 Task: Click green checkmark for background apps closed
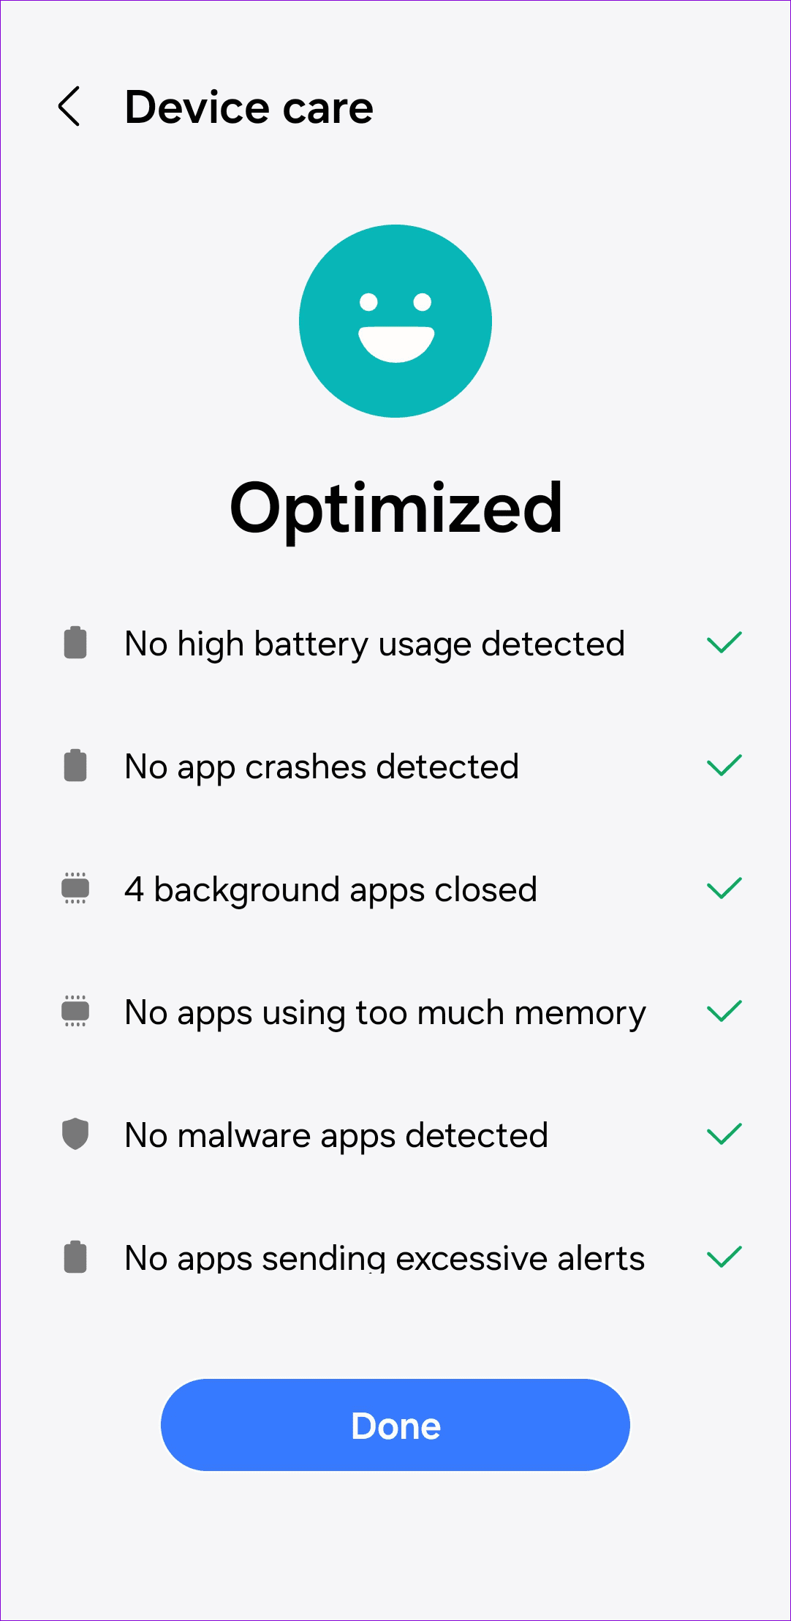(x=724, y=888)
